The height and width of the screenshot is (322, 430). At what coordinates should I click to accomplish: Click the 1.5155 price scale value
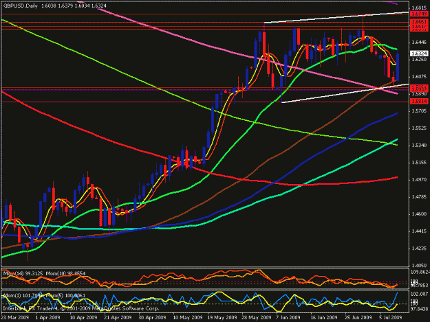coord(419,163)
